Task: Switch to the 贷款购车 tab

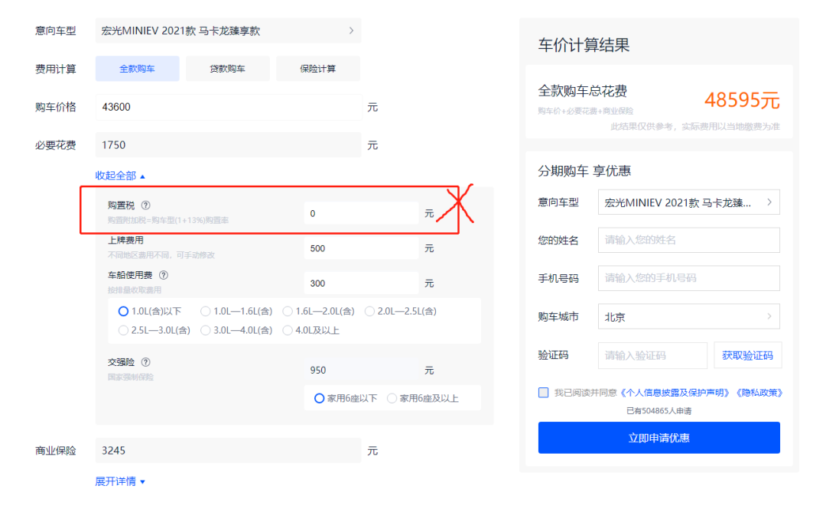Action: coord(228,69)
